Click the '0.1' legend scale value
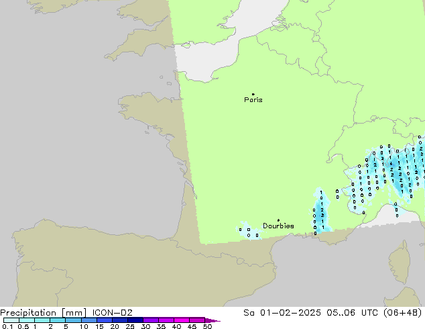The height and width of the screenshot is (329, 425). tap(7, 326)
